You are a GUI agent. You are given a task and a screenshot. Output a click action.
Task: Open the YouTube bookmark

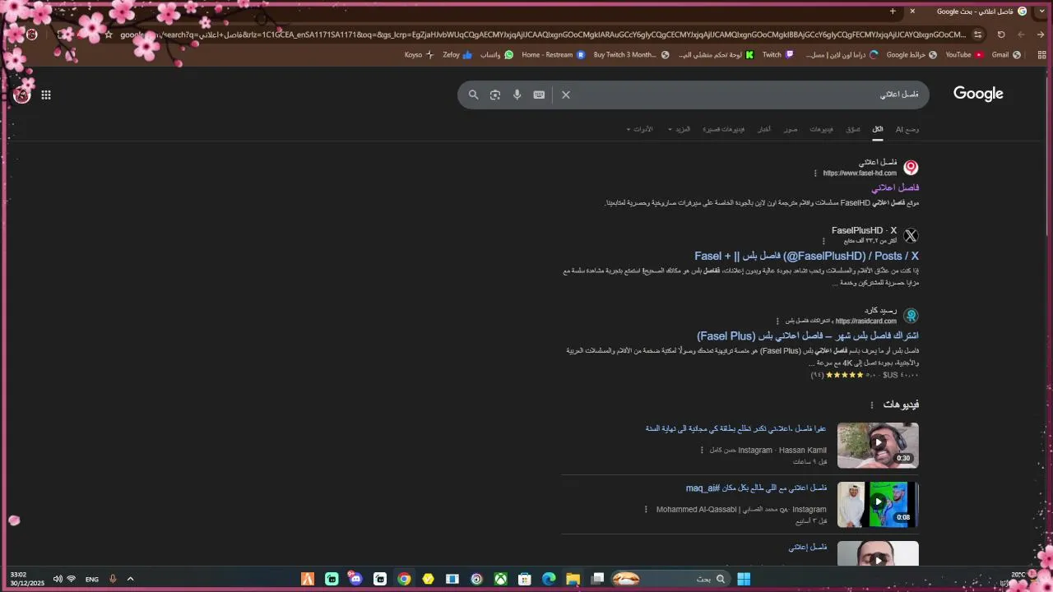click(964, 55)
